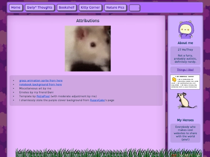
Task: Select the Attributions heading
Action: [88, 21]
